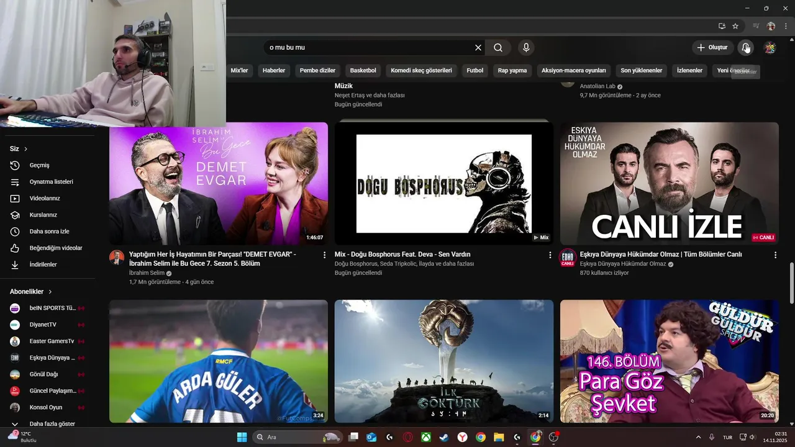Open Eşkıya Dünyaya Hükümdar Olmaz channel avatar
The image size is (795, 447).
click(x=568, y=257)
